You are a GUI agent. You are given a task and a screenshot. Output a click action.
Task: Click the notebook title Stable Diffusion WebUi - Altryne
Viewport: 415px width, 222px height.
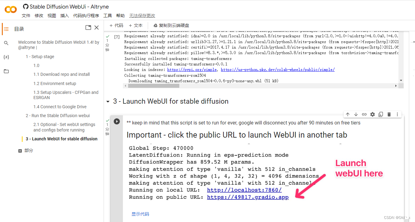pos(69,7)
